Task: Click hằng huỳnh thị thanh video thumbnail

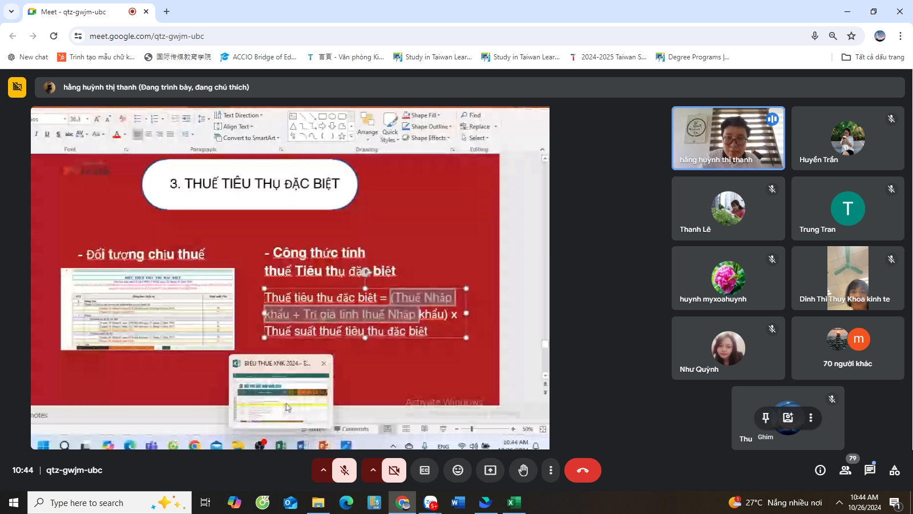Action: coord(728,138)
